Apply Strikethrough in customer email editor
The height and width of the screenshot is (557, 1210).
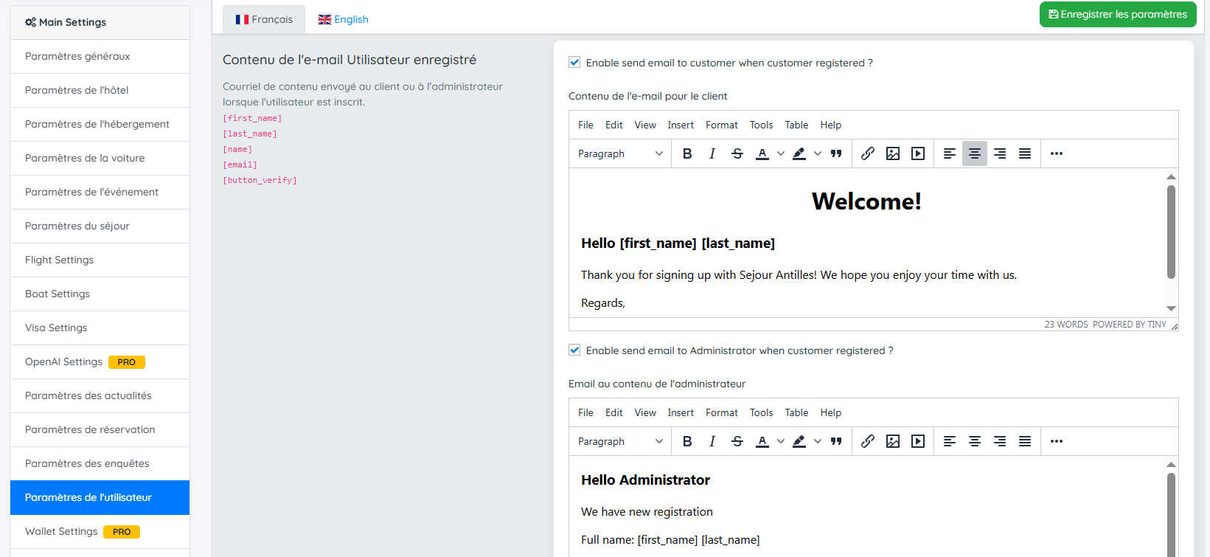click(737, 153)
